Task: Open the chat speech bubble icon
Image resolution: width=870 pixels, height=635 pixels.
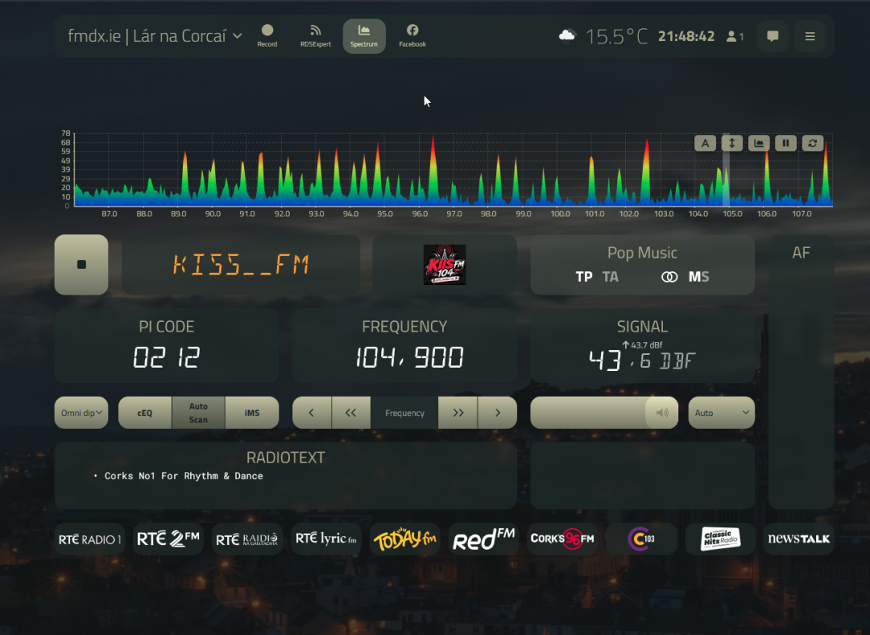Action: (x=772, y=36)
